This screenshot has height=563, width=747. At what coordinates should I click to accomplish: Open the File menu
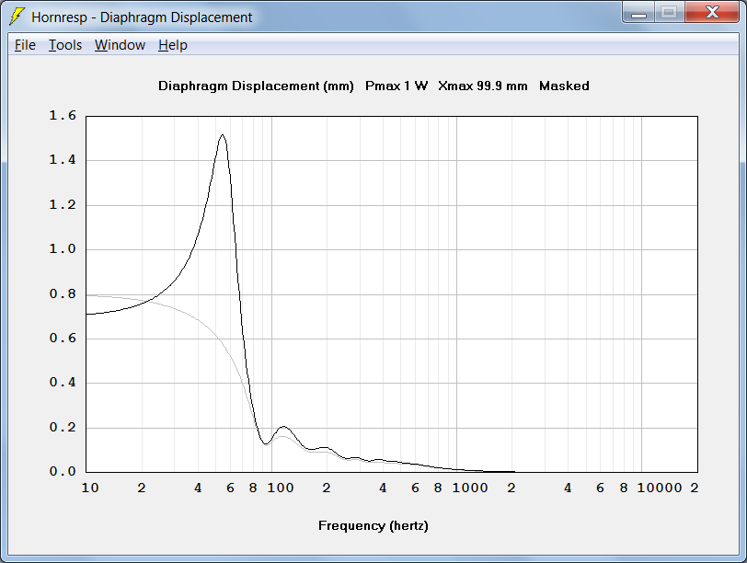25,45
